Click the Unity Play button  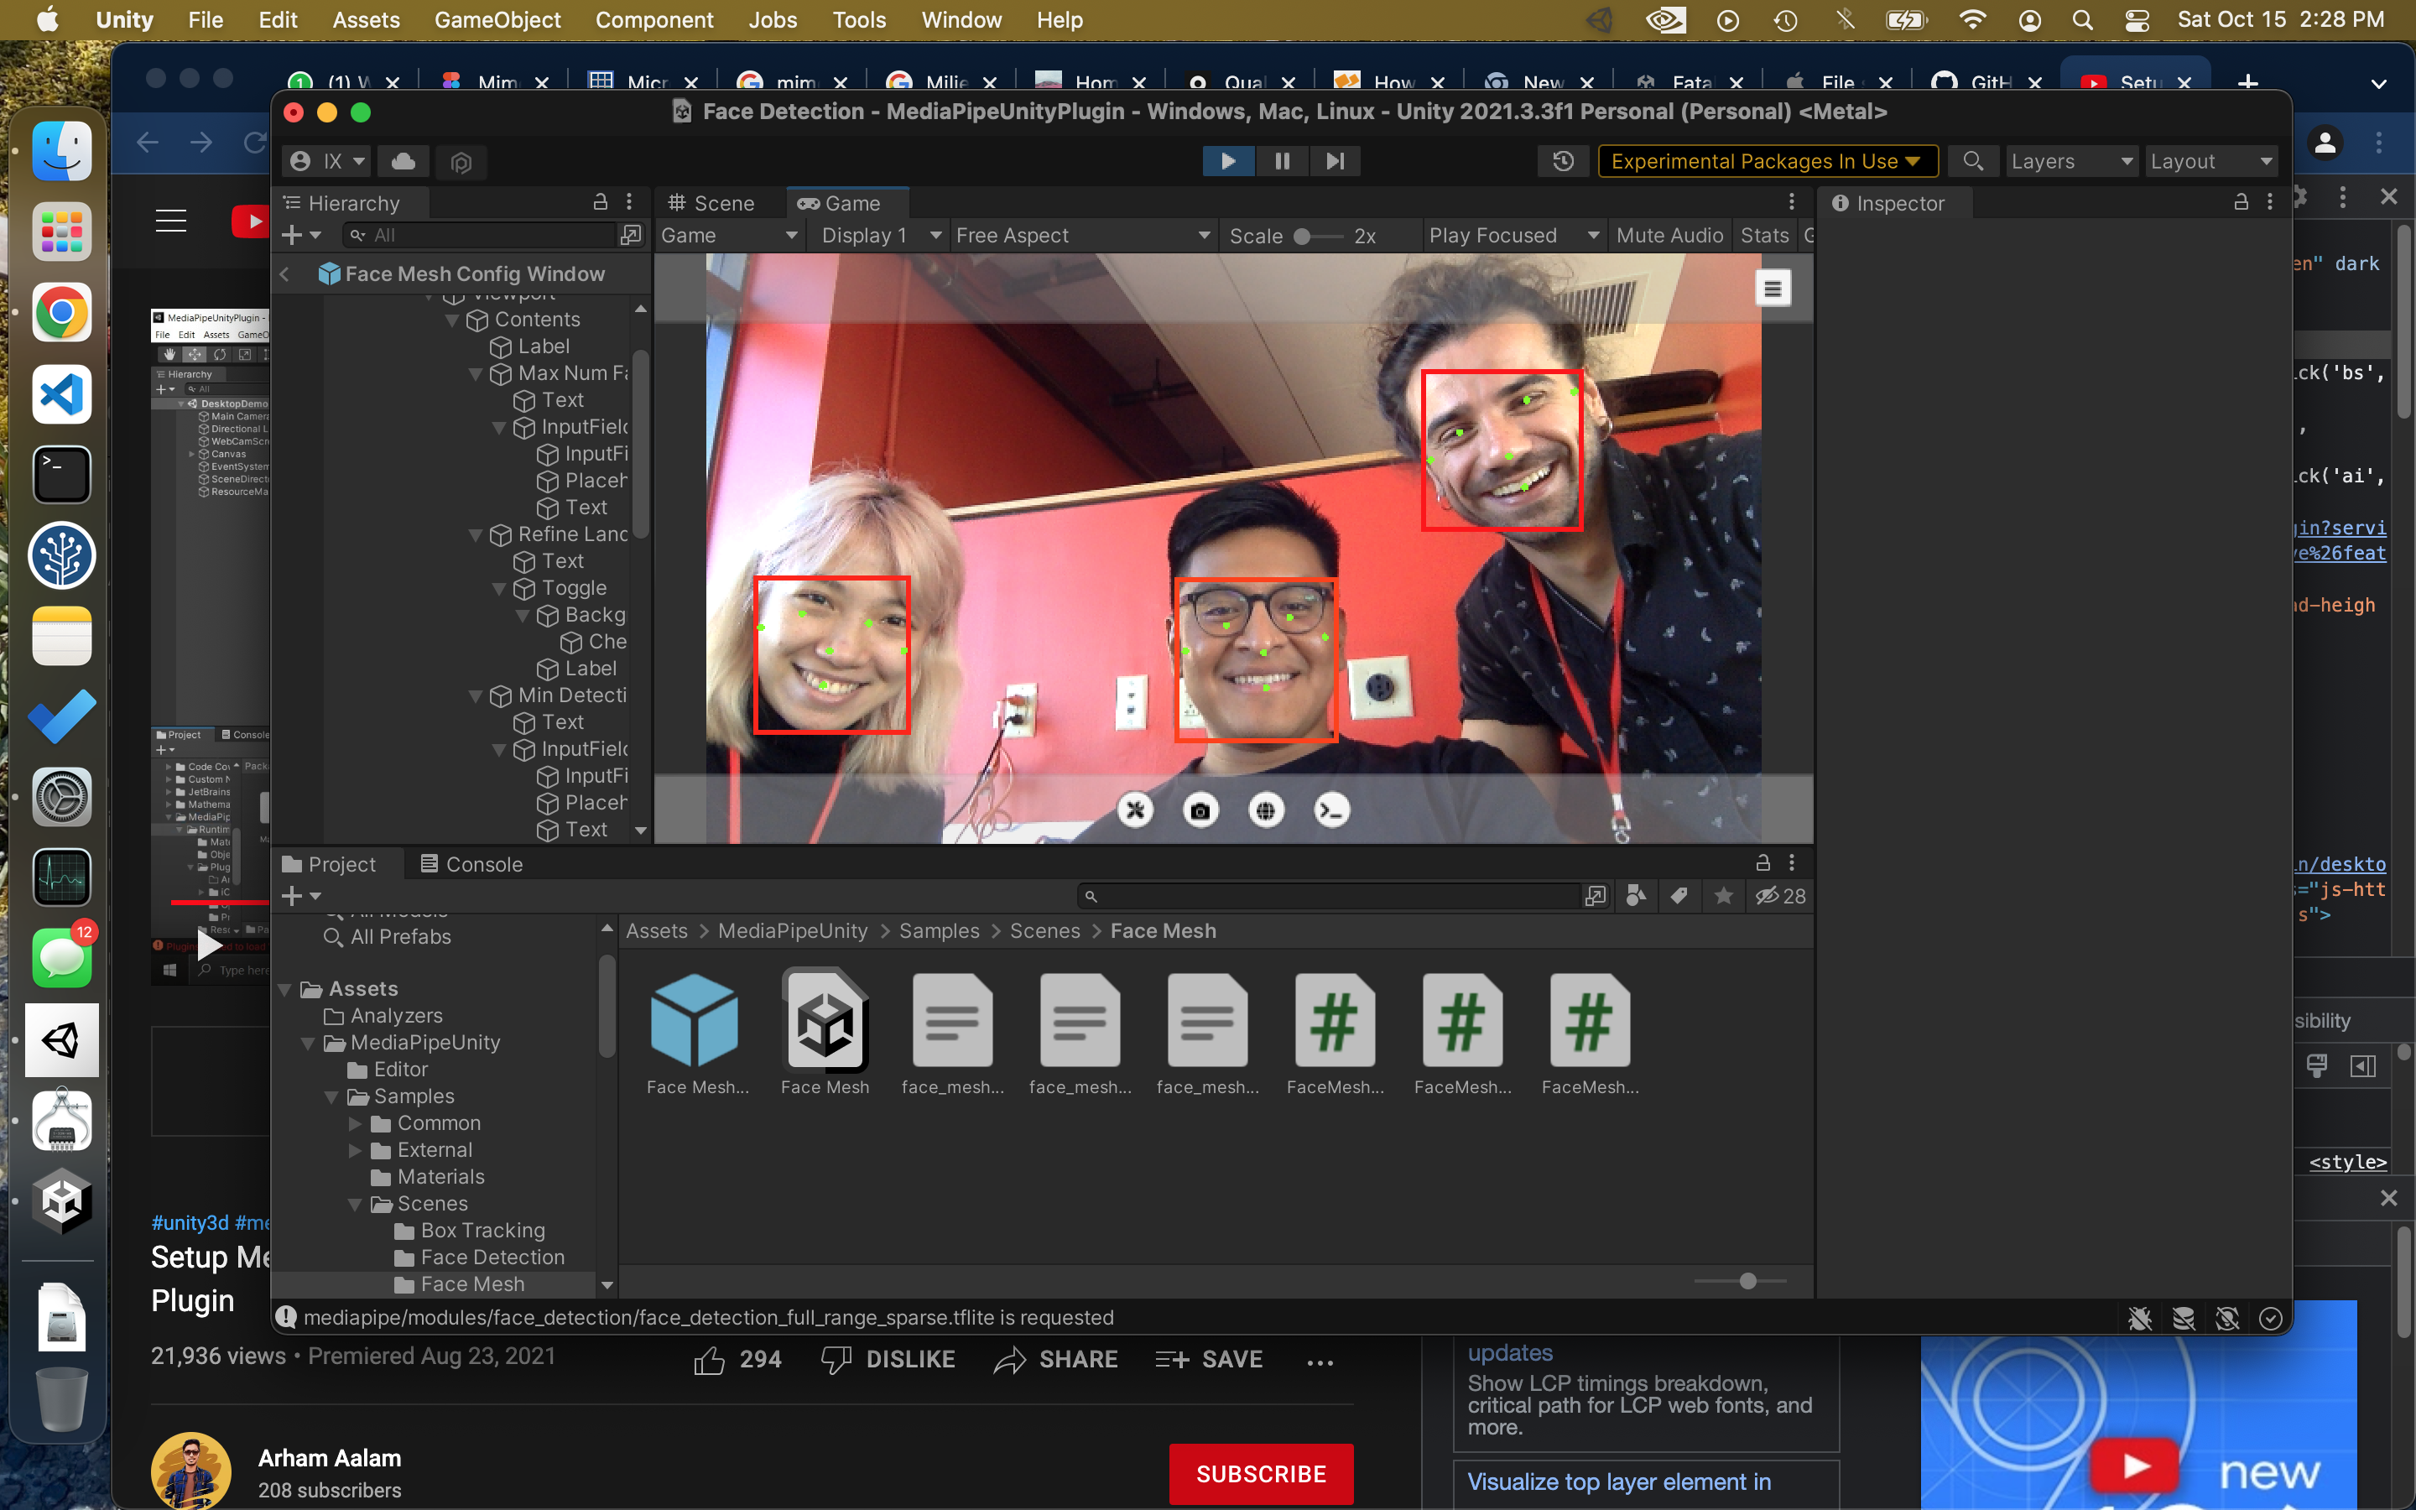[x=1227, y=161]
